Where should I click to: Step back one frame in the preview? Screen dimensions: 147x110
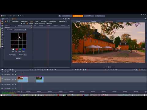pos(107,67)
